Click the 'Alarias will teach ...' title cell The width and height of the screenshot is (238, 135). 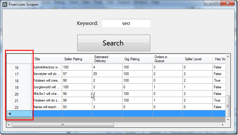(x=47, y=107)
